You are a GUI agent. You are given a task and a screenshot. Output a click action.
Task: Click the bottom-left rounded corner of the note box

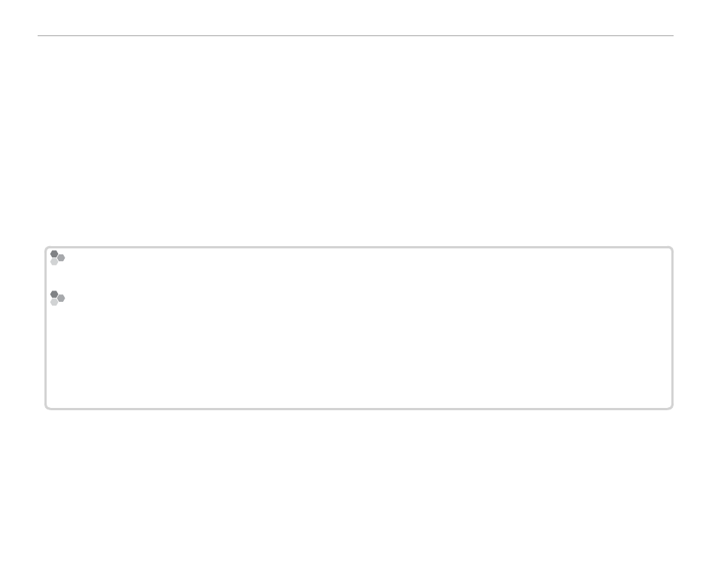pos(47,406)
